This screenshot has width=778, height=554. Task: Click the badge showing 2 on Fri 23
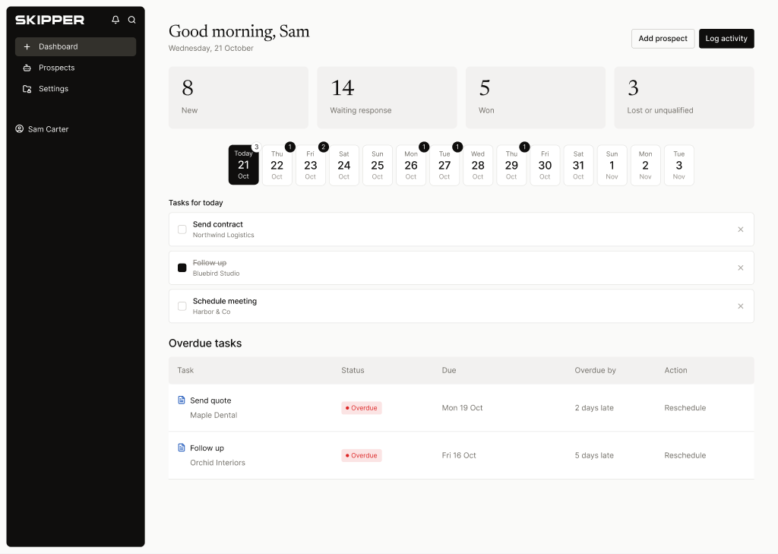click(324, 147)
